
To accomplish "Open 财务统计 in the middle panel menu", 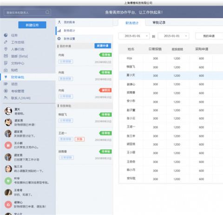I will (x=84, y=31).
